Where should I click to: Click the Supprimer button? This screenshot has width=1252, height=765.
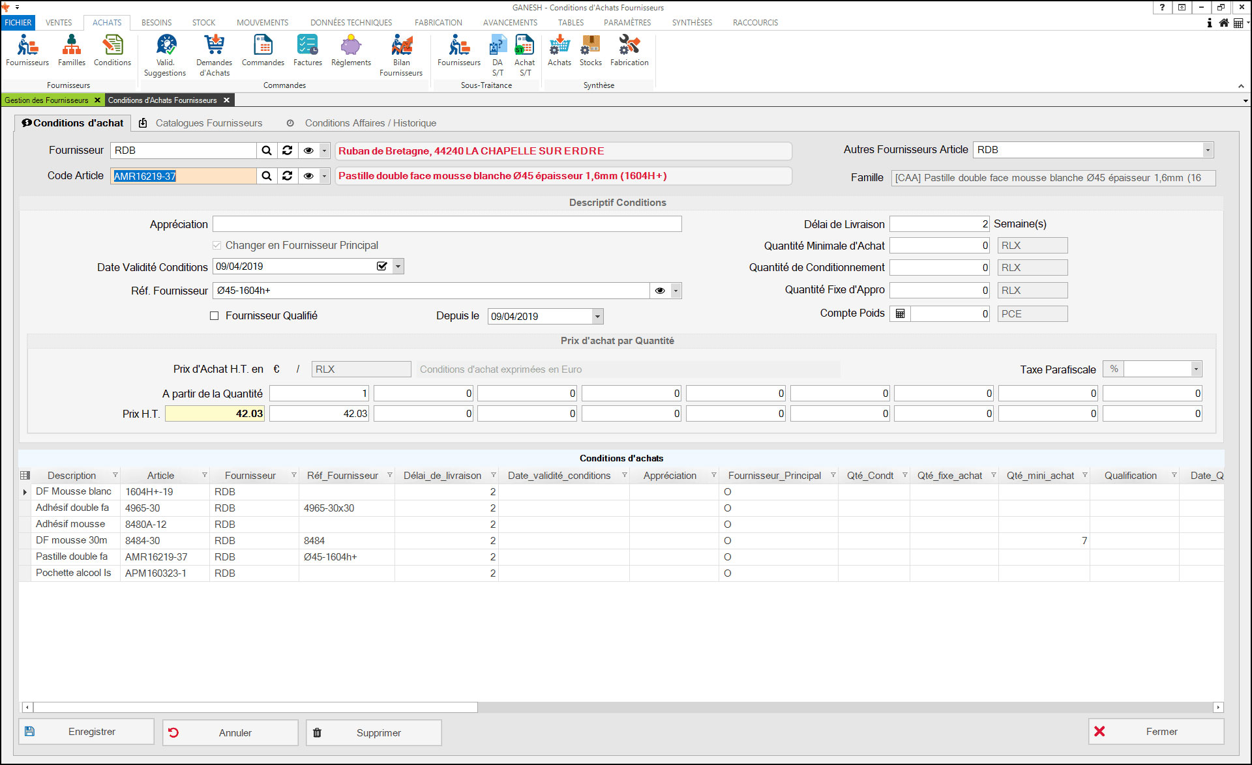[374, 732]
